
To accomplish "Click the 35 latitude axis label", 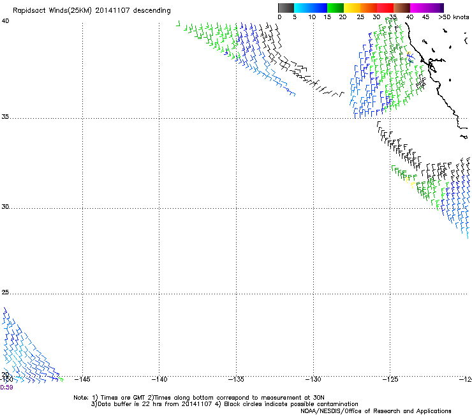I will [5, 116].
